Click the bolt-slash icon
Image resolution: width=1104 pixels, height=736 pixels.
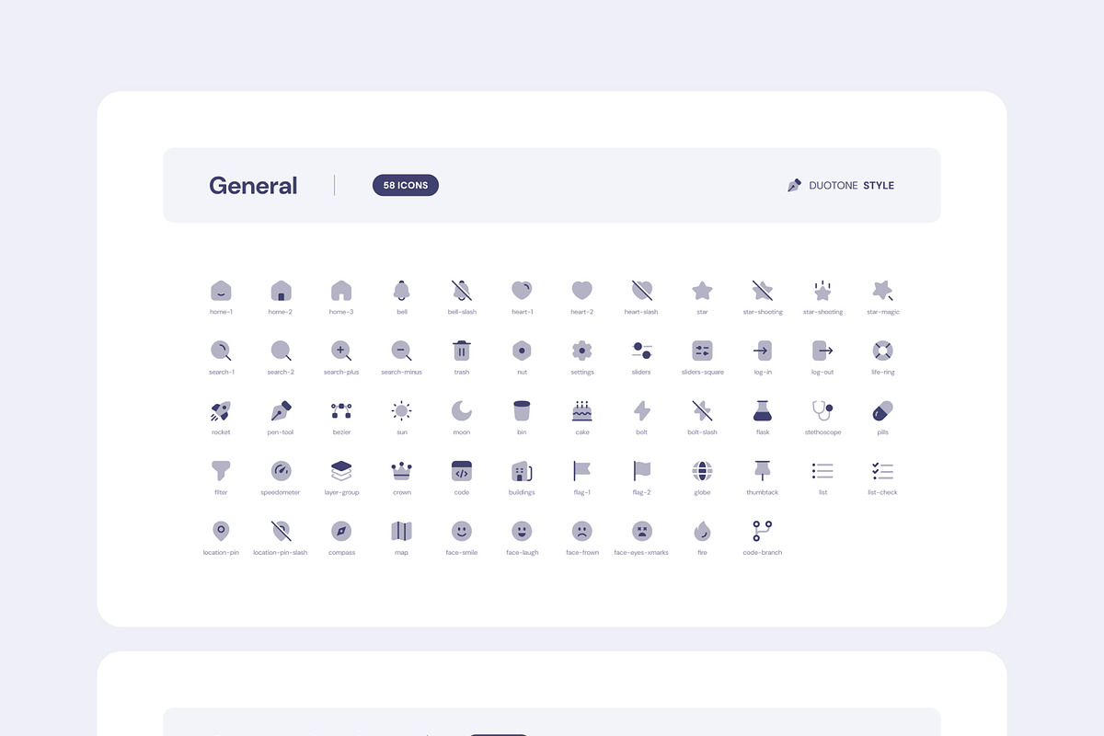pyautogui.click(x=702, y=411)
